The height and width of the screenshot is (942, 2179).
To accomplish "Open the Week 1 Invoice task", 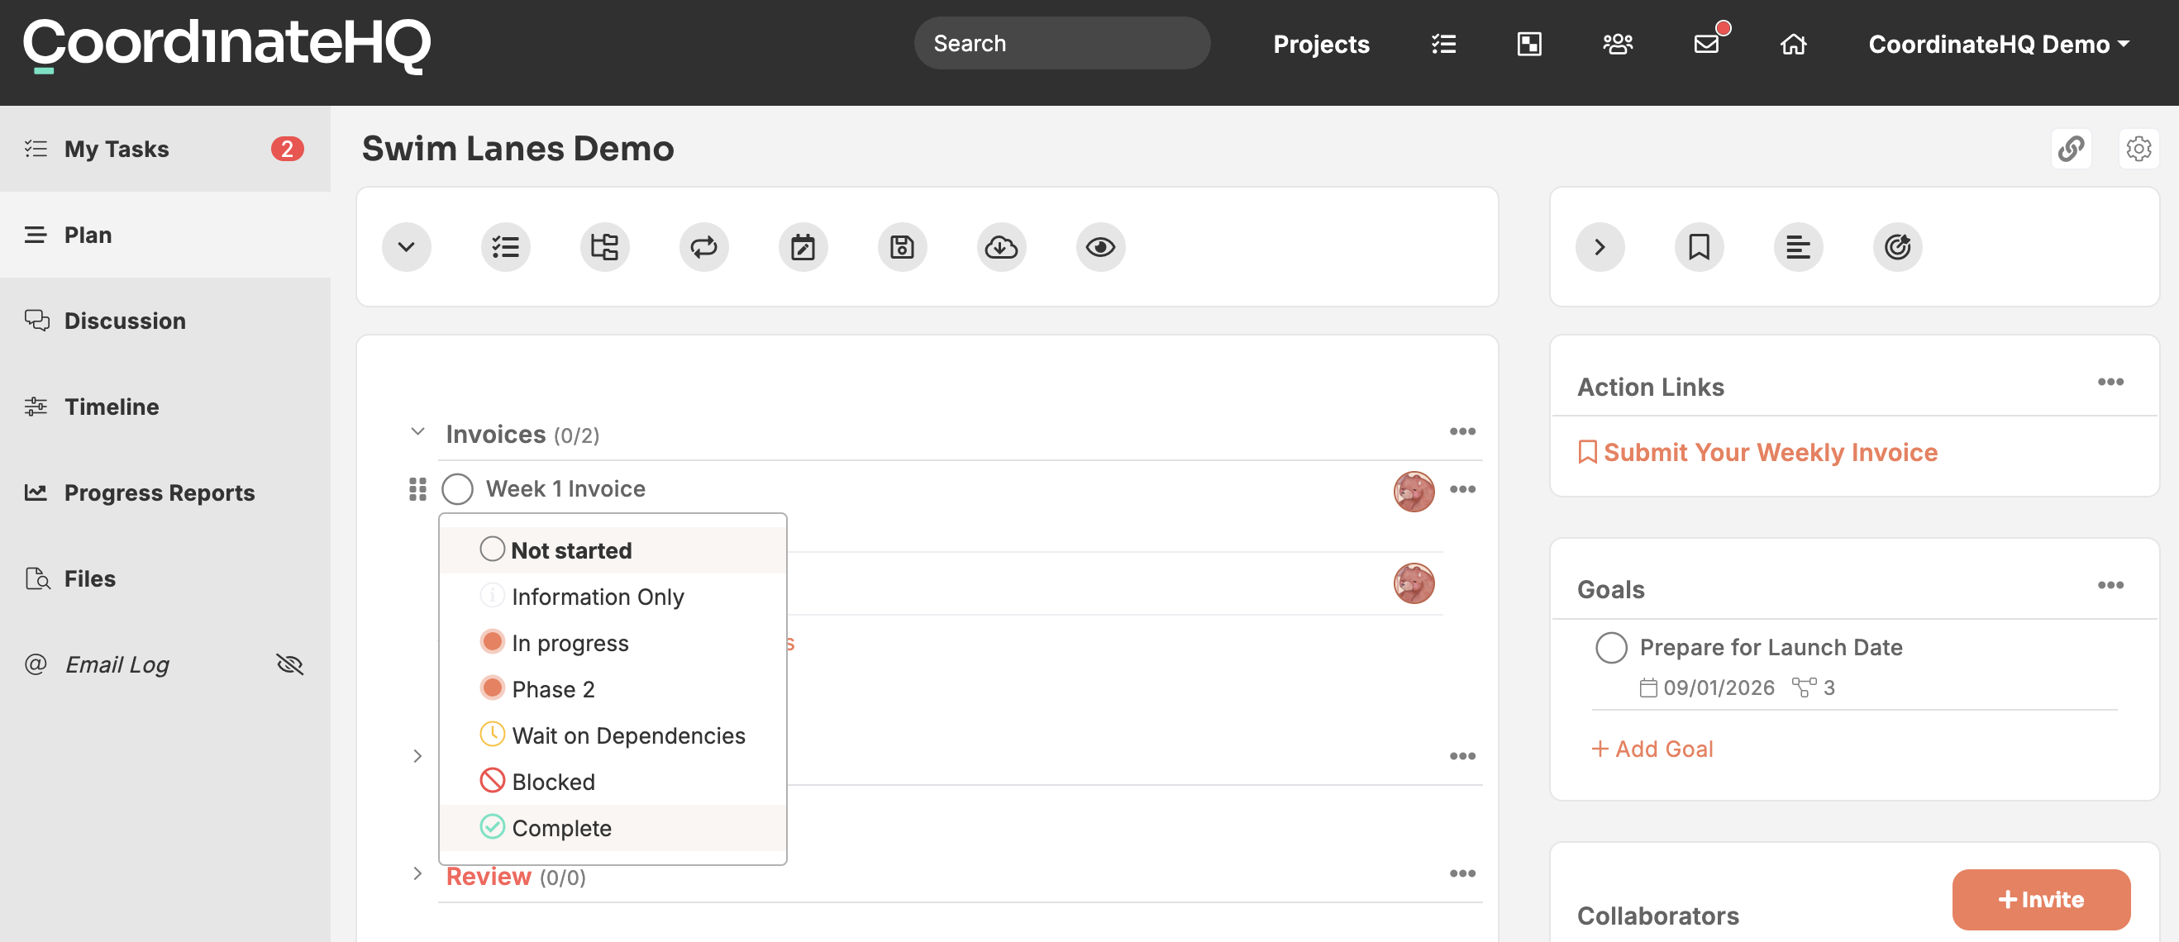I will (565, 488).
